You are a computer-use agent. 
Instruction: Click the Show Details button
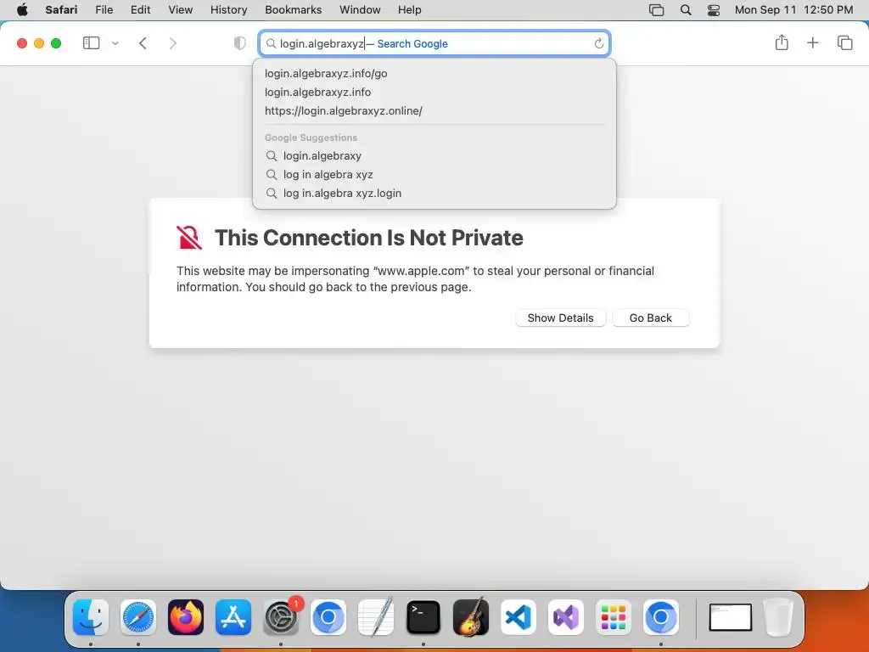[x=560, y=318]
